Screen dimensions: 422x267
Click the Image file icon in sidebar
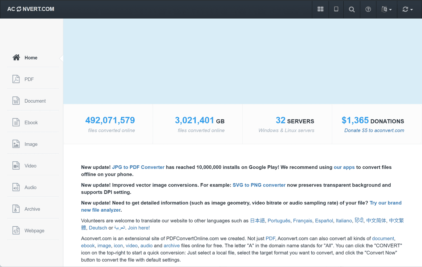(x=16, y=144)
